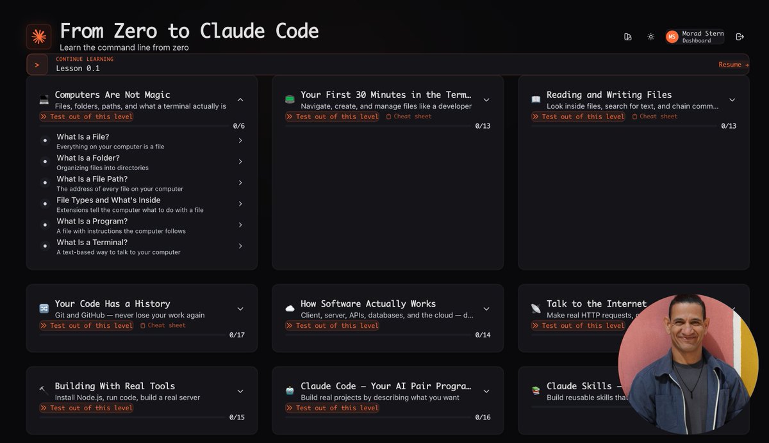The height and width of the screenshot is (443, 769).
Task: Expand the Your Code Has a History card
Action: pyautogui.click(x=240, y=309)
